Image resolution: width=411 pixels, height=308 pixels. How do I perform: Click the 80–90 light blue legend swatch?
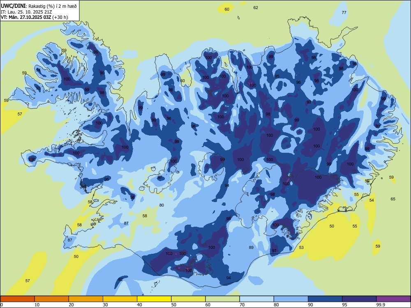291,299
